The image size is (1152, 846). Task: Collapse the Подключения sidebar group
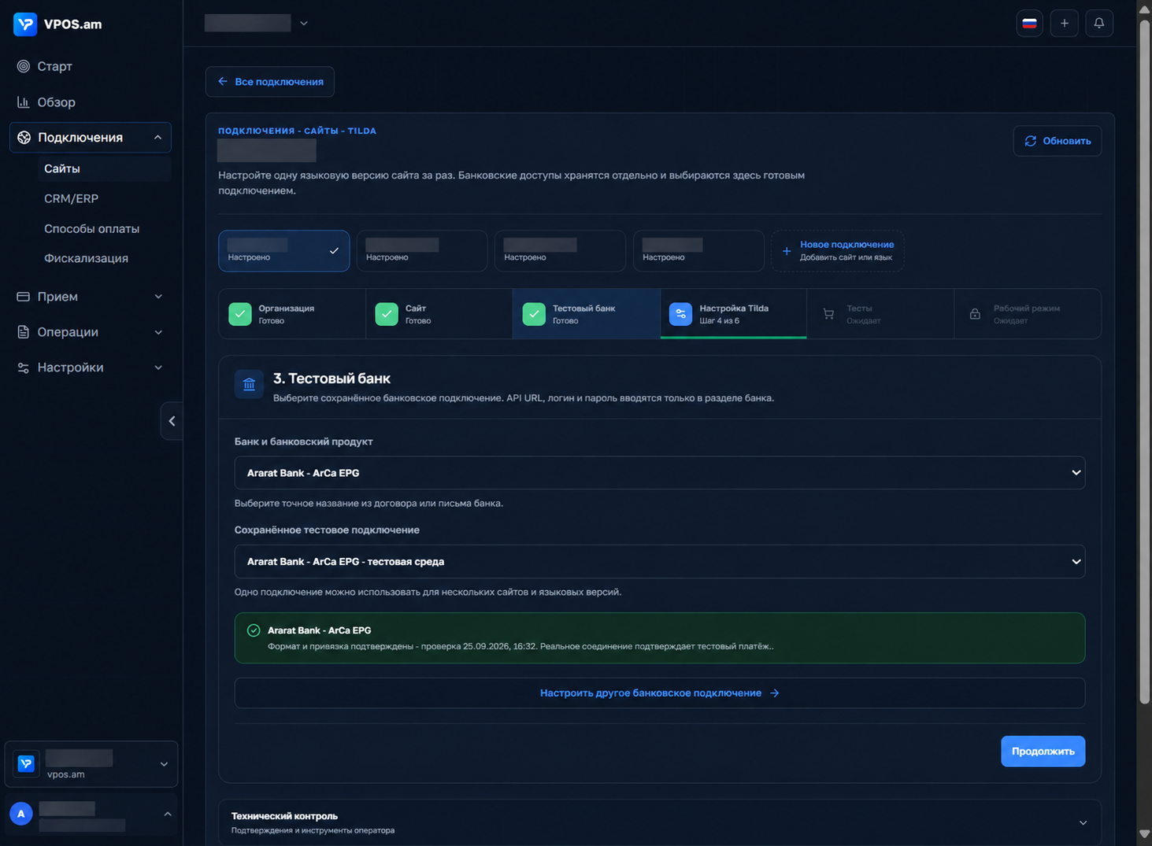(157, 138)
